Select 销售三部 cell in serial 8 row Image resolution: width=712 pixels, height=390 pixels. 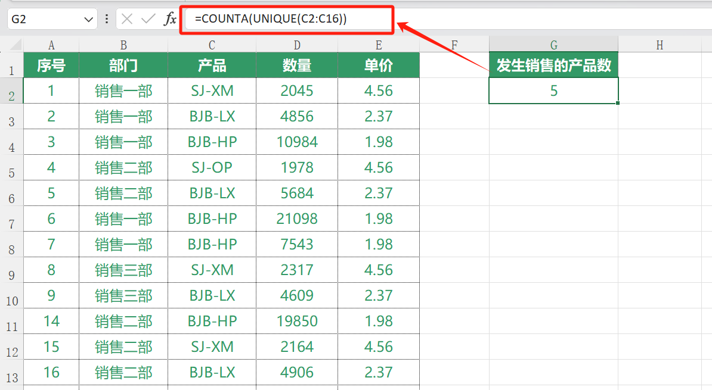[x=123, y=270]
